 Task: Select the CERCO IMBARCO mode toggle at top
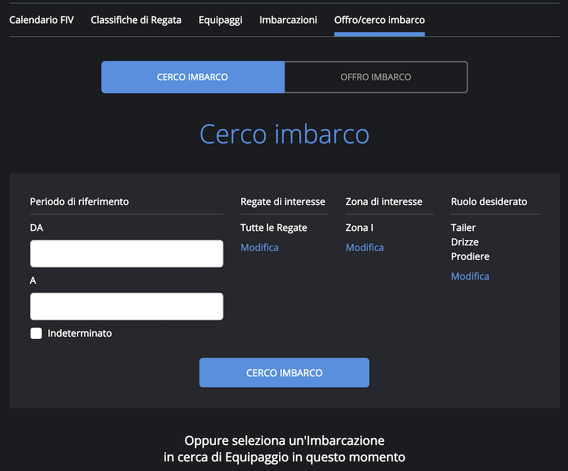click(x=192, y=77)
